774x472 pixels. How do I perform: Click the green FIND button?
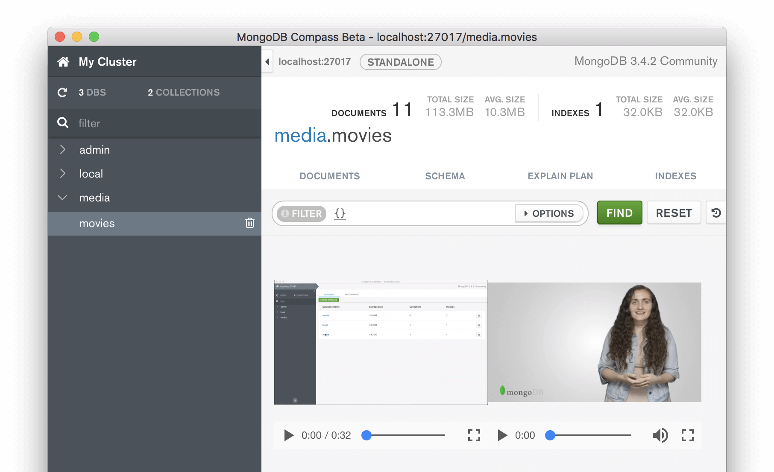coord(619,213)
